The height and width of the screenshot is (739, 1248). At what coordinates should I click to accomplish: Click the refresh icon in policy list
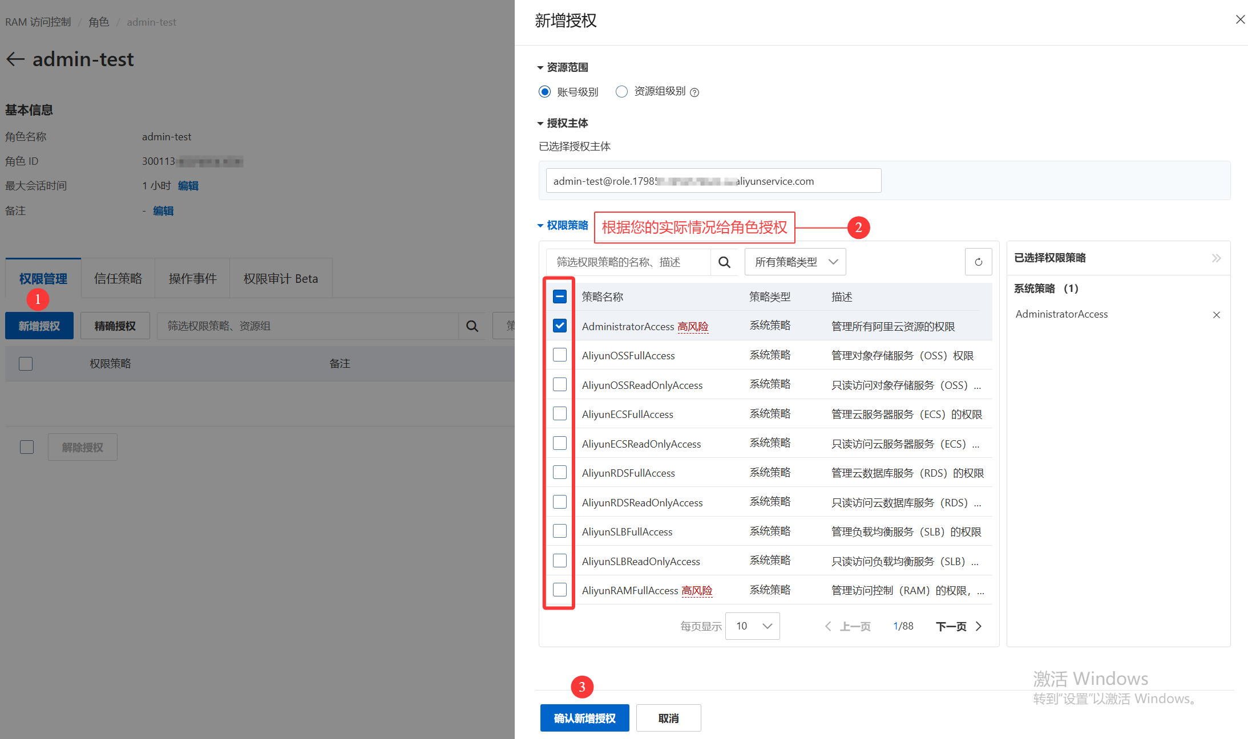[x=978, y=262]
